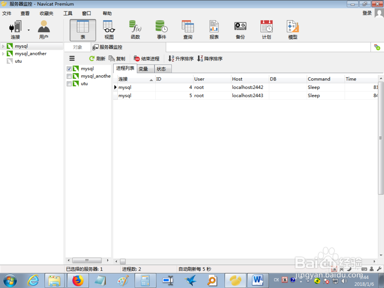Open the 计划 (Schedule) toolbar icon
This screenshot has height=288, width=384.
tap(266, 30)
